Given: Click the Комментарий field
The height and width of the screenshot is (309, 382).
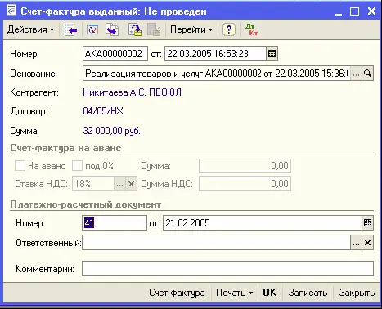Looking at the screenshot, I should click(x=227, y=269).
